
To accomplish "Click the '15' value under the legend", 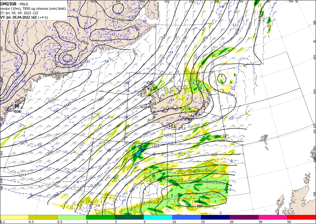I will (203, 222).
